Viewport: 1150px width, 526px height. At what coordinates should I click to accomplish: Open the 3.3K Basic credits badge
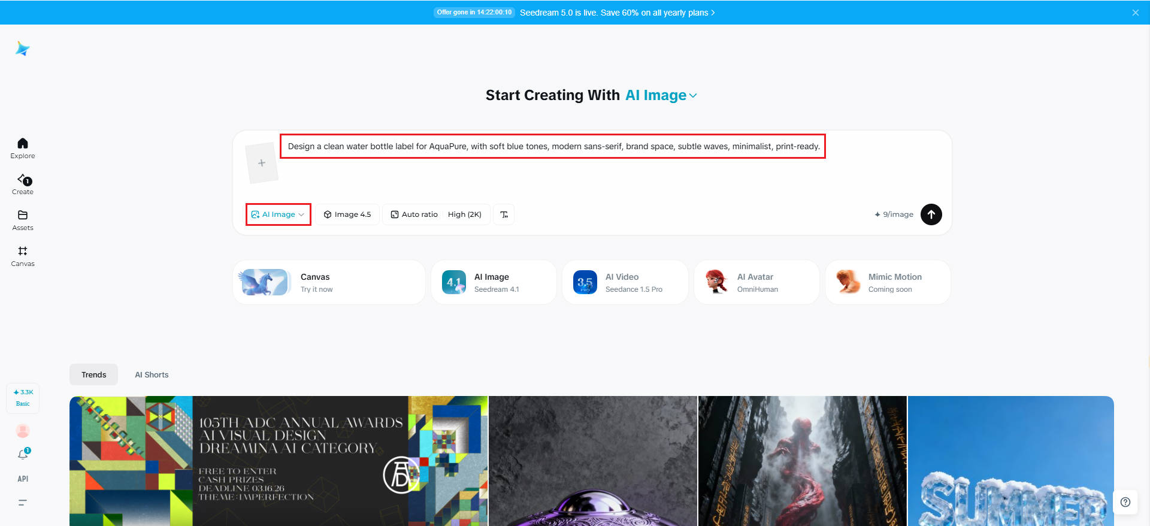pos(23,398)
